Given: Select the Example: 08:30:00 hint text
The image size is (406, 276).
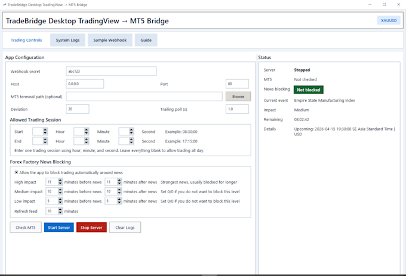Looking at the screenshot, I should 182,132.
